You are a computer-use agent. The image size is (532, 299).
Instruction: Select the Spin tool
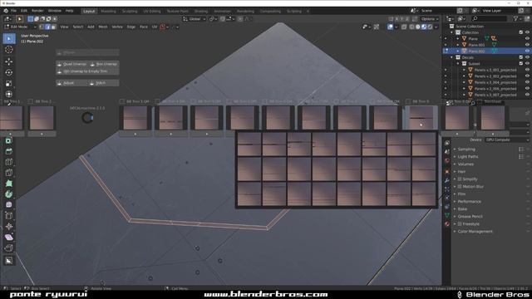tap(9, 194)
